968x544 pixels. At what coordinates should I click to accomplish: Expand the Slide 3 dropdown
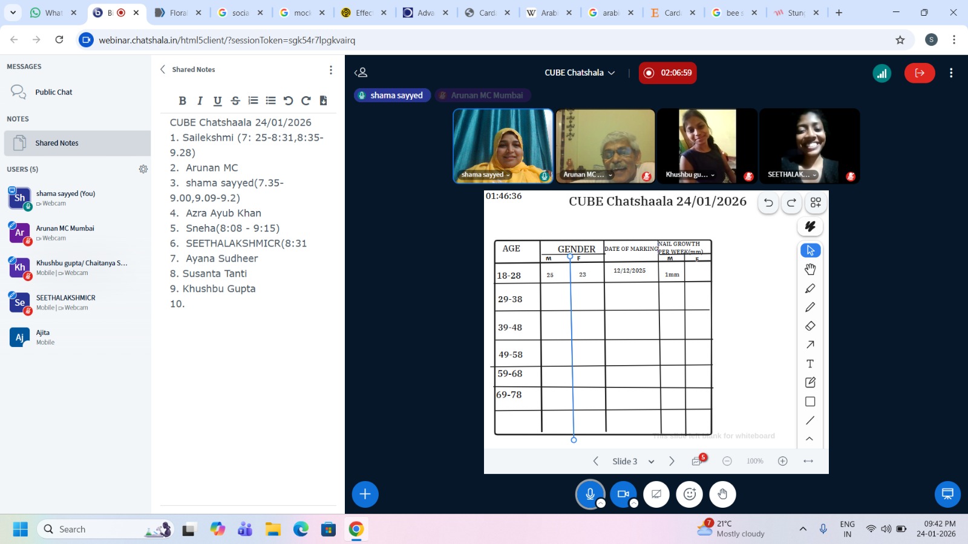651,462
